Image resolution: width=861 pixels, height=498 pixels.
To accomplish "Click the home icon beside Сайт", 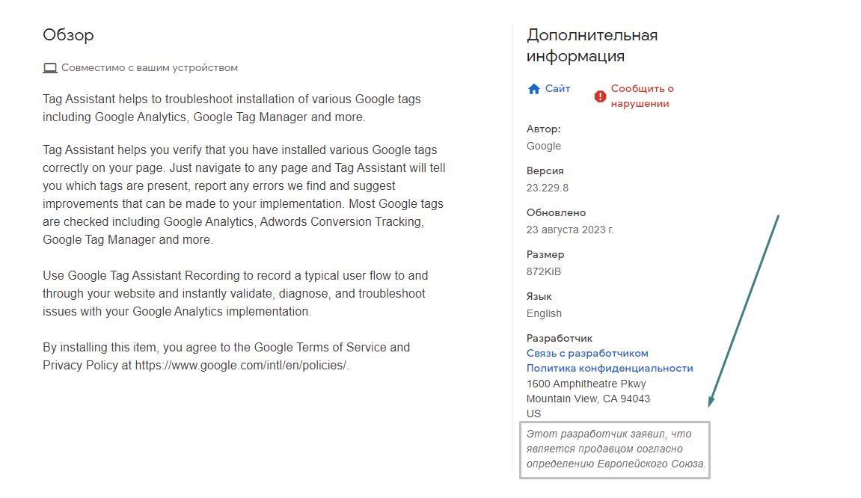I will click(x=534, y=89).
